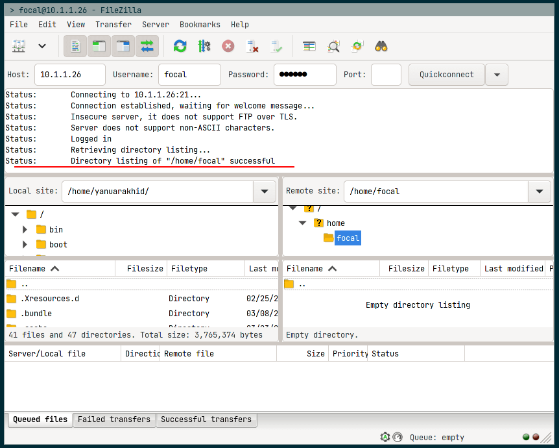Viewport: 559px width, 448px height.
Task: Sort the local list by Filesize column
Action: tap(145, 268)
